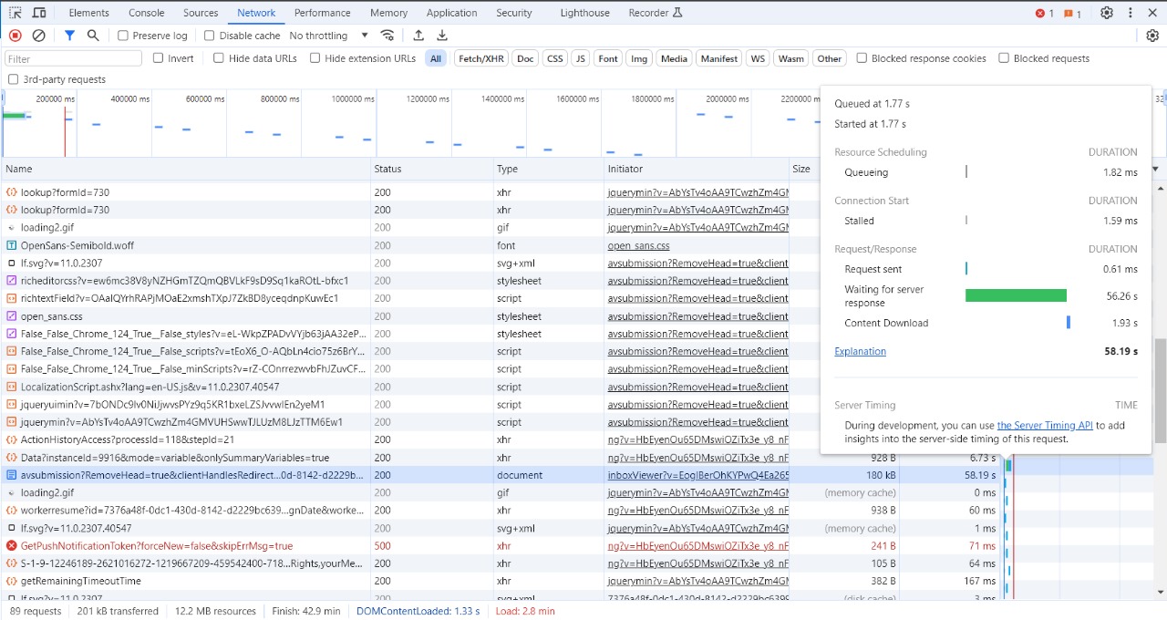1167x620 pixels.
Task: Toggle the device toolbar icon
Action: (39, 13)
